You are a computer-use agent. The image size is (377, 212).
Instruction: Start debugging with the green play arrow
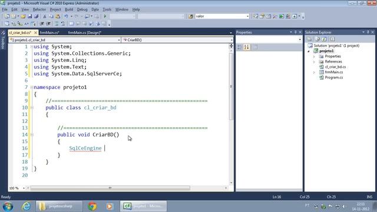(x=105, y=16)
